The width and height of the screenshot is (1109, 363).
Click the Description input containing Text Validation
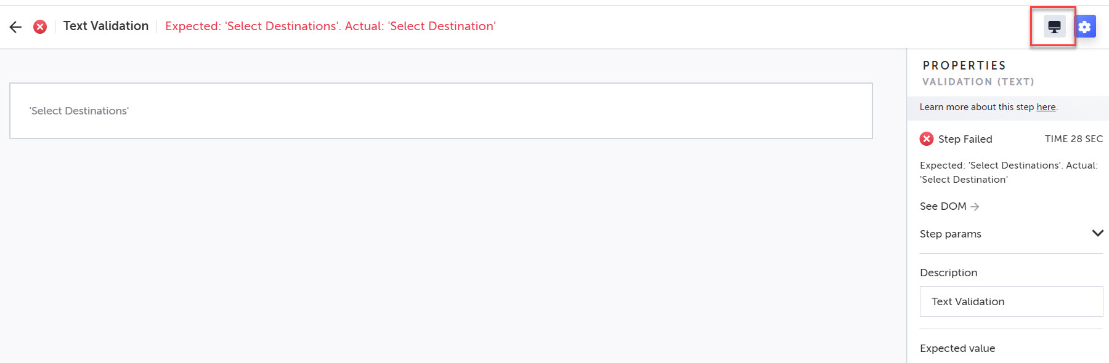pos(1011,301)
